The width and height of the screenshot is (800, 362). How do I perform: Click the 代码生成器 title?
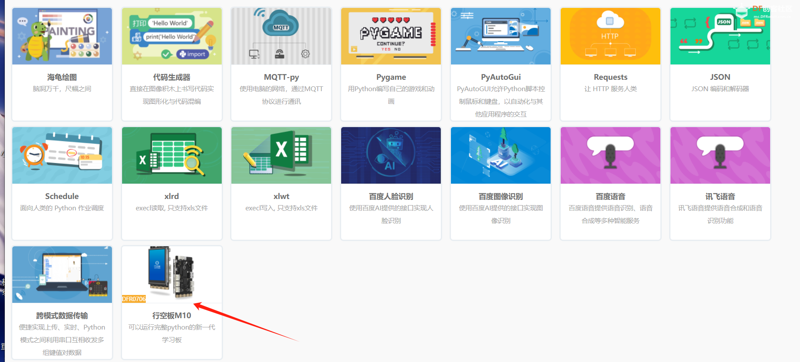click(172, 77)
